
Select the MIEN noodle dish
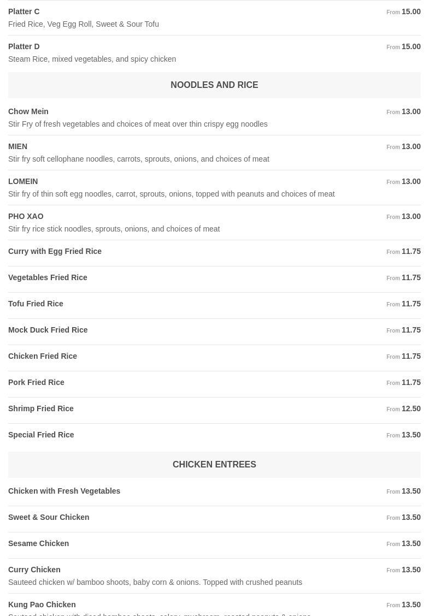(x=18, y=146)
